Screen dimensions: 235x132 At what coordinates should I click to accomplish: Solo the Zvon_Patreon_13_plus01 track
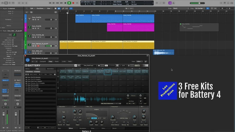point(35,46)
